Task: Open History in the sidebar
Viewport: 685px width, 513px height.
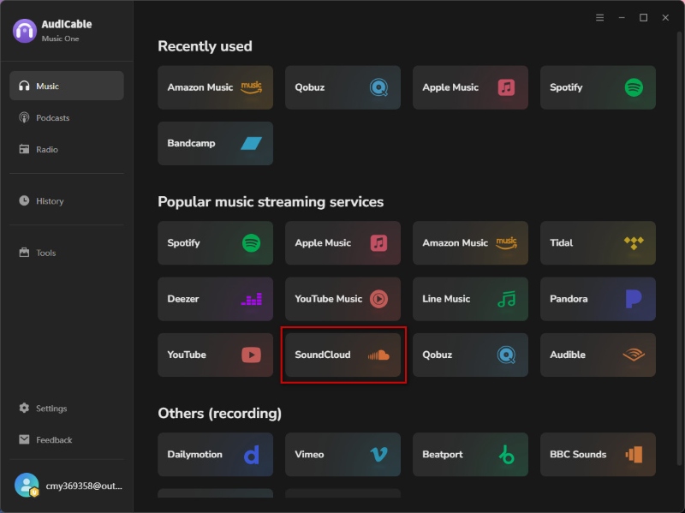Action: coord(67,200)
